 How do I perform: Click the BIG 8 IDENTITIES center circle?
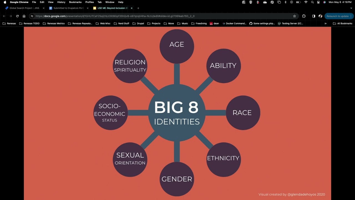point(177,112)
